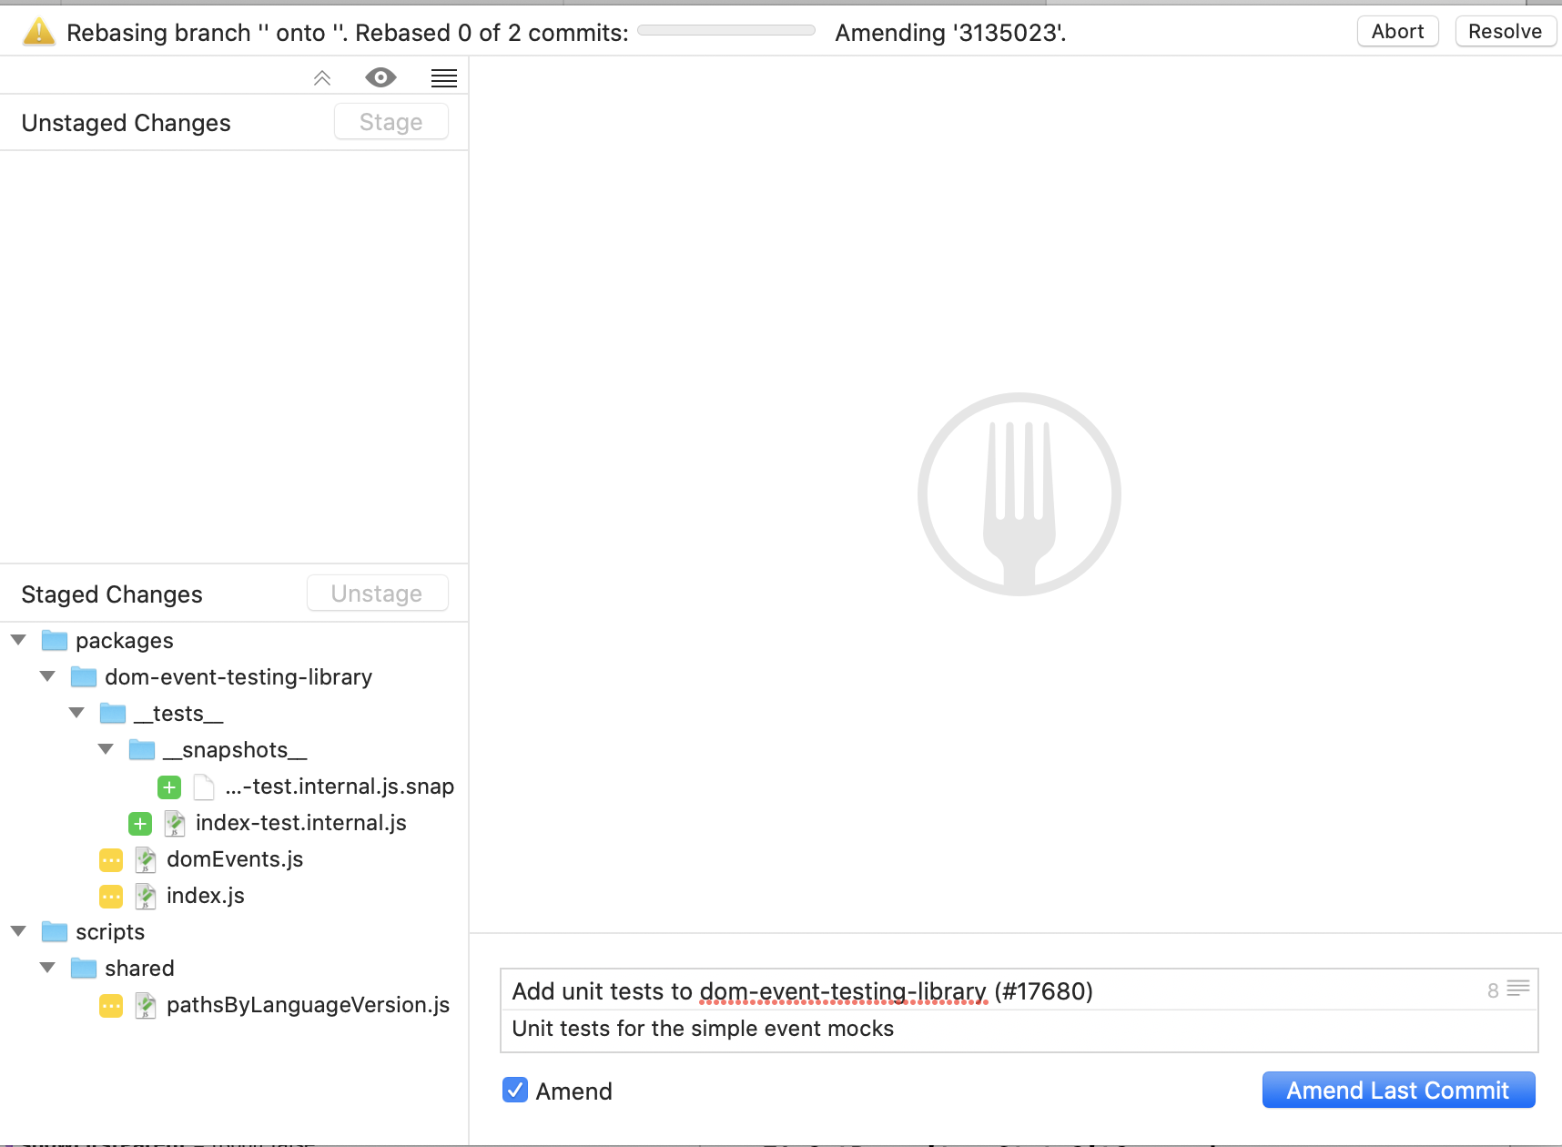Screen dimensions: 1562x1147
Task: Click yellow modified icon beside pathsByLanguageVersion.js
Action: click(110, 1005)
